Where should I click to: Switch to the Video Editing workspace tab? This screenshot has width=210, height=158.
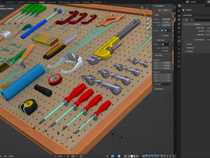pos(97,2)
